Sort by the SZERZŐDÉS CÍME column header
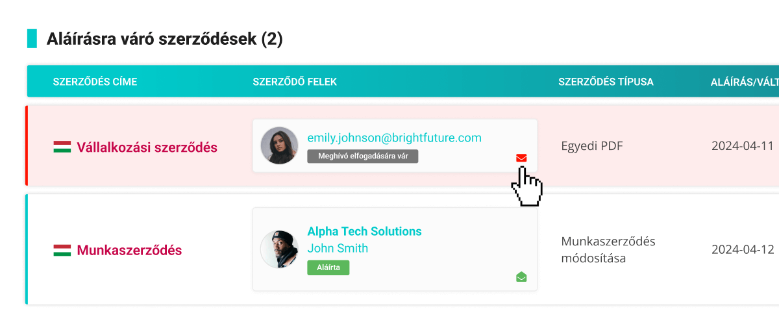779x335 pixels. 95,82
